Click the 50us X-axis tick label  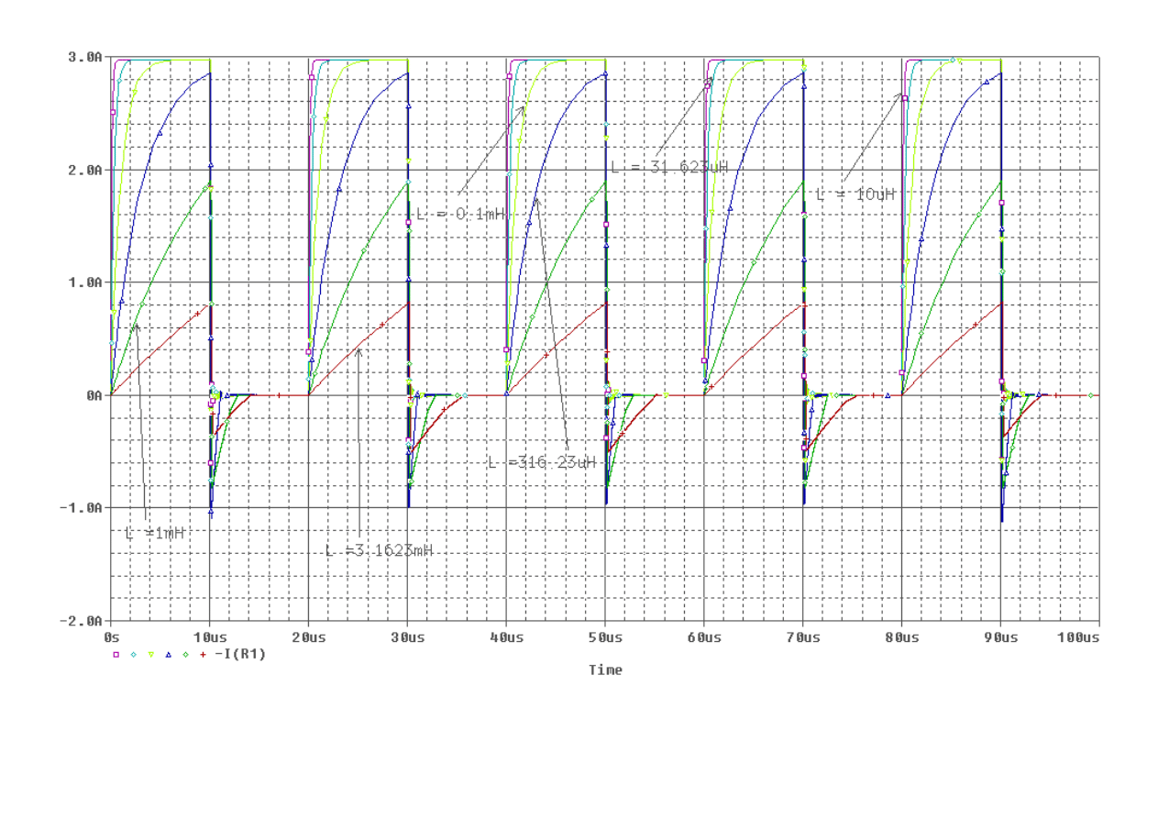(604, 637)
